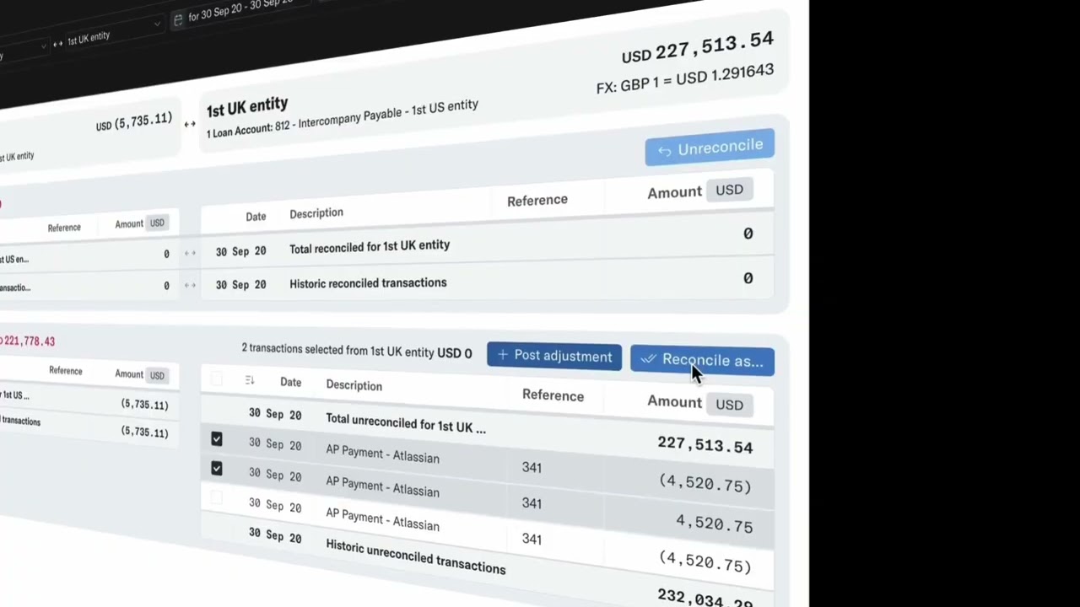Click the 1st UK entity card heading
The width and height of the screenshot is (1080, 607).
click(247, 107)
